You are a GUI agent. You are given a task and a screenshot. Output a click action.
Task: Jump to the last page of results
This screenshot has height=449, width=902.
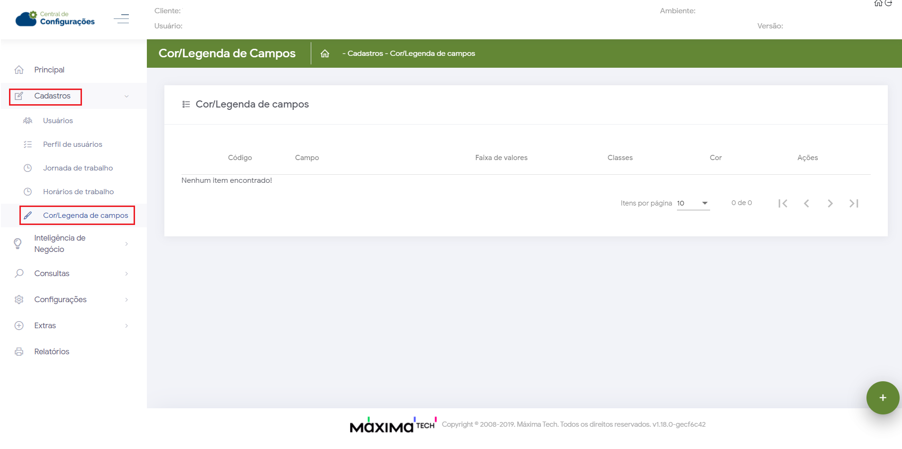[854, 203]
